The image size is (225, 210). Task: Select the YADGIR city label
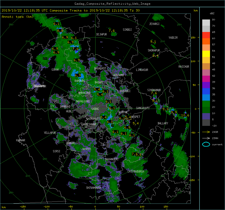(x=173, y=38)
